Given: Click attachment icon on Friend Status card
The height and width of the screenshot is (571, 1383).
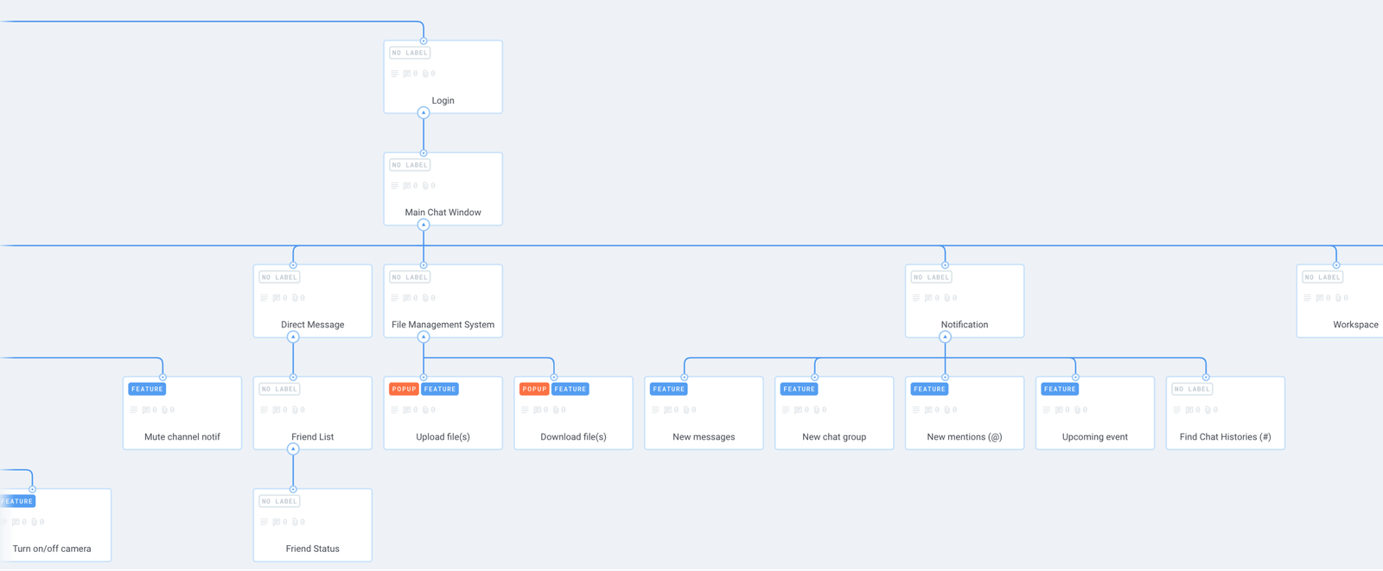Looking at the screenshot, I should click(x=294, y=523).
